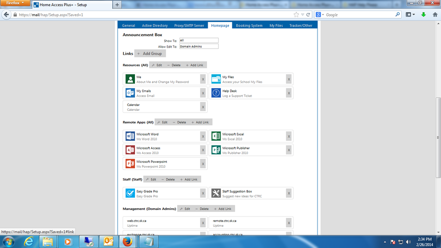Open the Firefox application menu dropdown
441x248 pixels.
click(x=15, y=3)
